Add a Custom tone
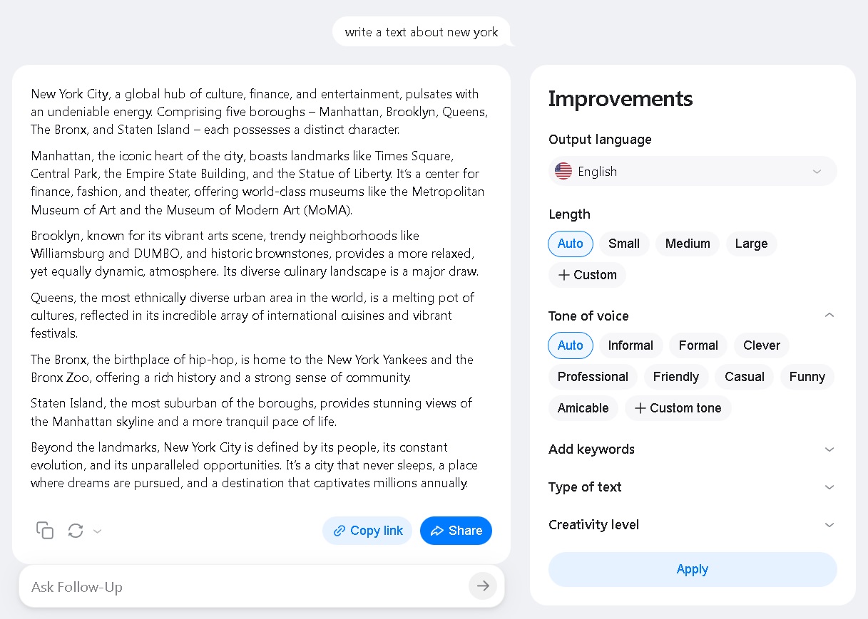This screenshot has width=868, height=619. pos(678,408)
